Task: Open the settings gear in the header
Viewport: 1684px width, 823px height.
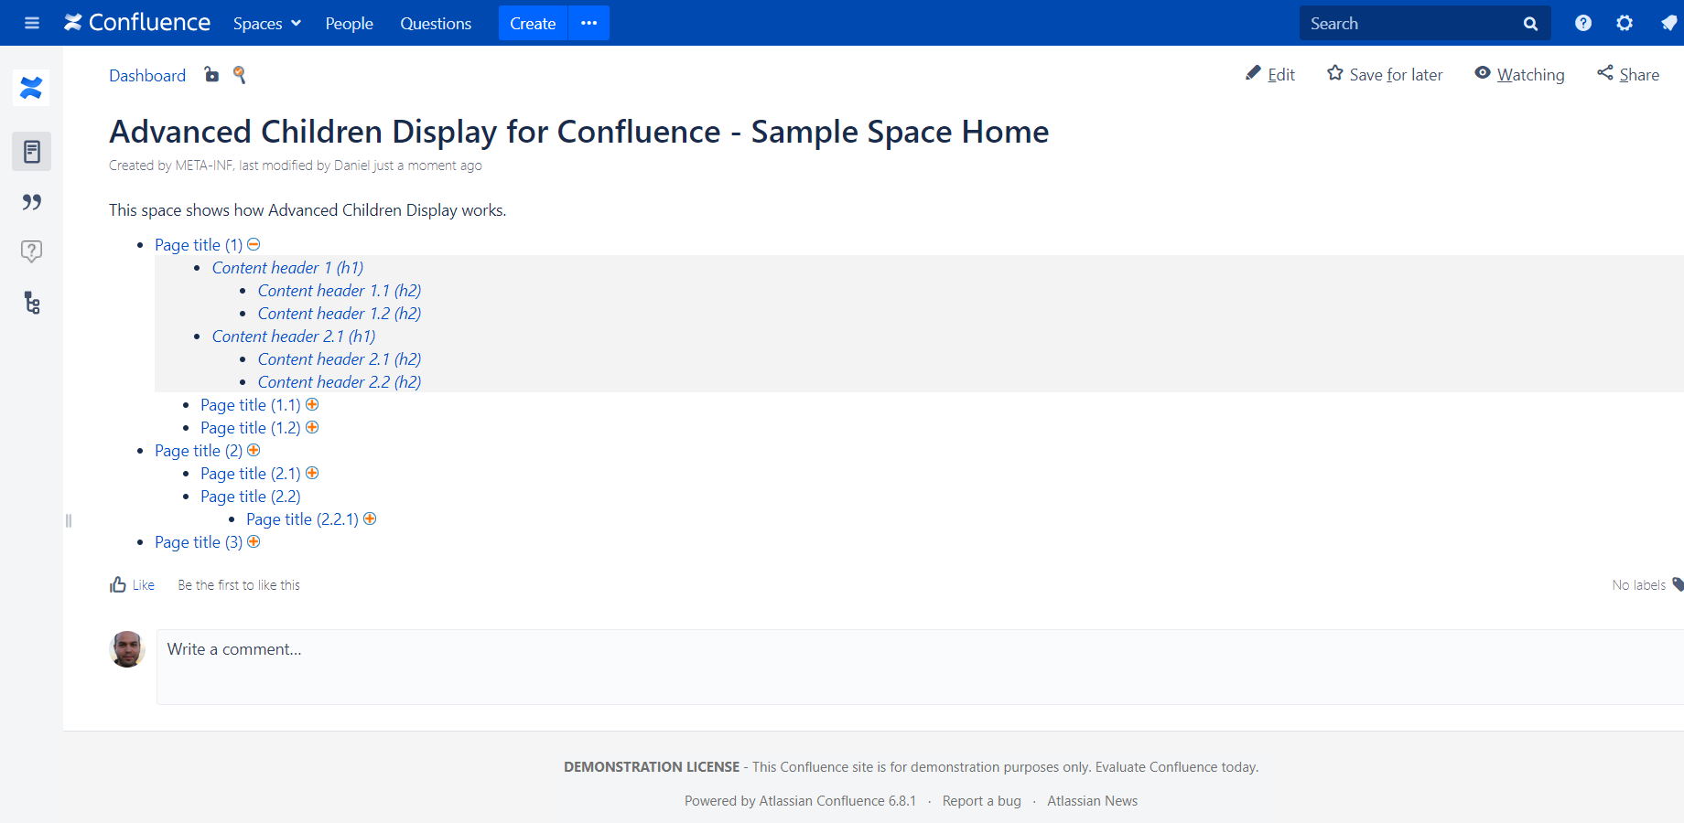Action: 1625,23
